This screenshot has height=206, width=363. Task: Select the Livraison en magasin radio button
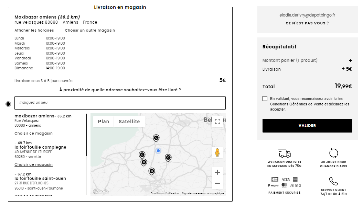pos(8,104)
